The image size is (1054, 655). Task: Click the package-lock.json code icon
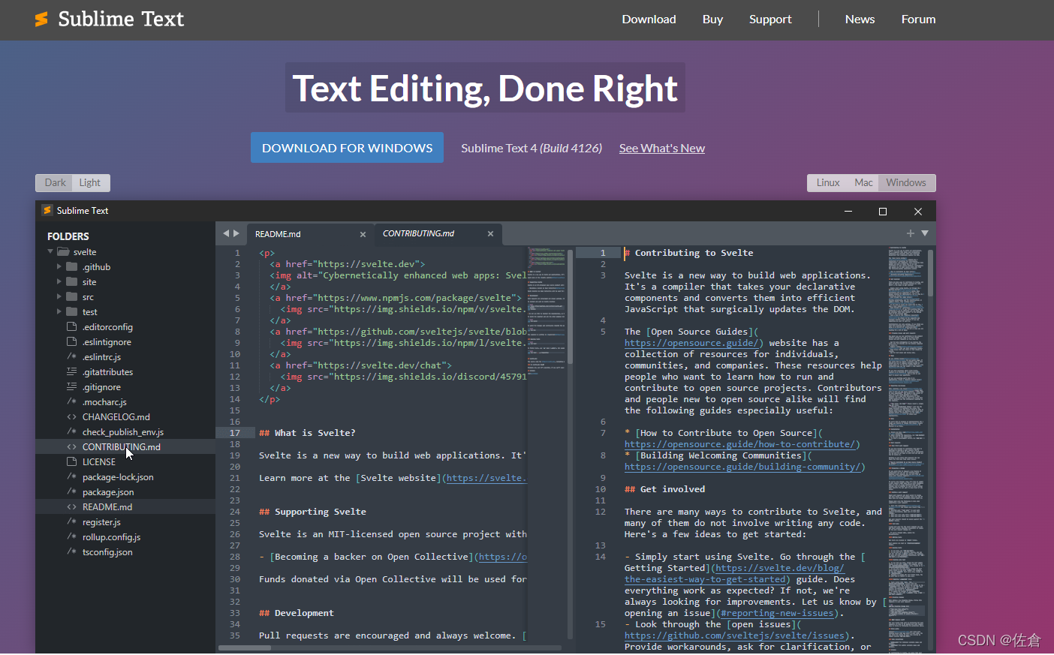tap(72, 476)
